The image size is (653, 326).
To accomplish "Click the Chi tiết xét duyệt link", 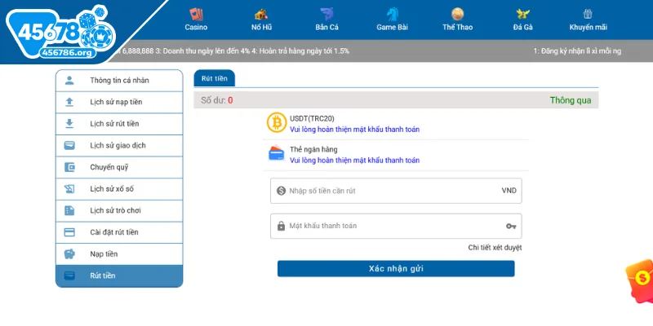I will click(495, 248).
